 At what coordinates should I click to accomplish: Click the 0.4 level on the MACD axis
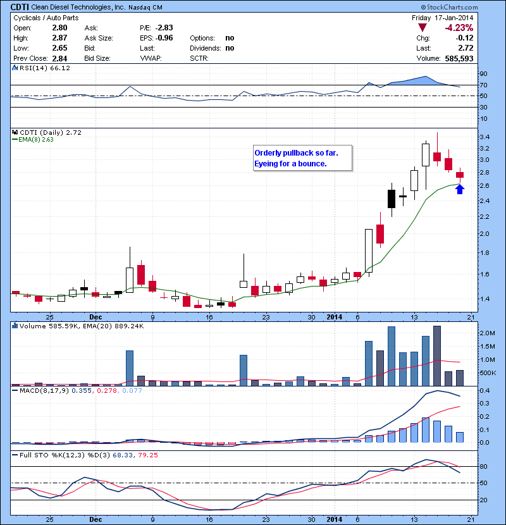click(x=484, y=391)
